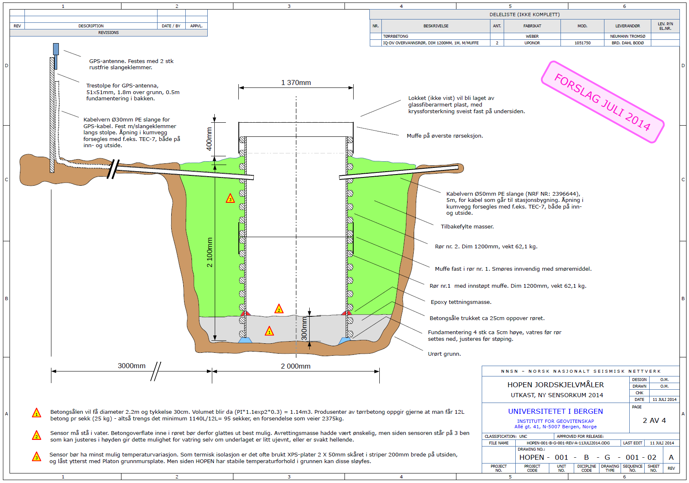Select the 'HOPEN JORDSKJELVMÅLER' drawing title
689x483 pixels.
(x=556, y=385)
